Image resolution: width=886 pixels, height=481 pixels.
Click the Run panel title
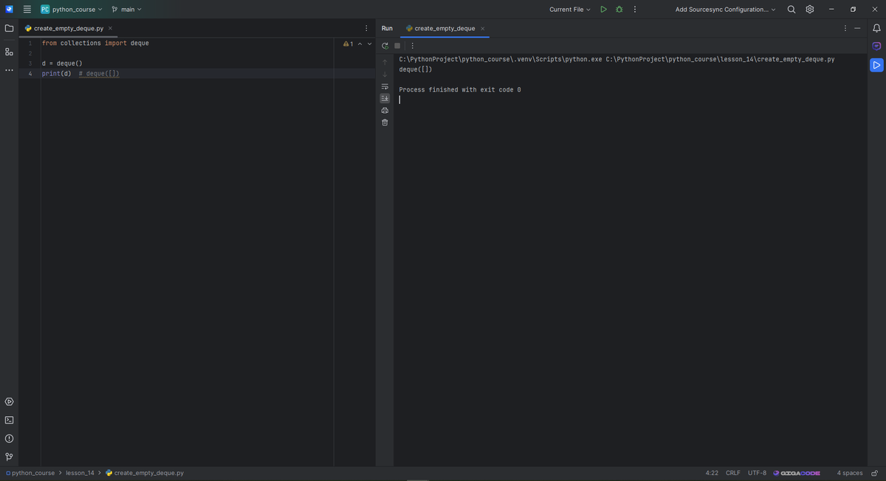[387, 28]
